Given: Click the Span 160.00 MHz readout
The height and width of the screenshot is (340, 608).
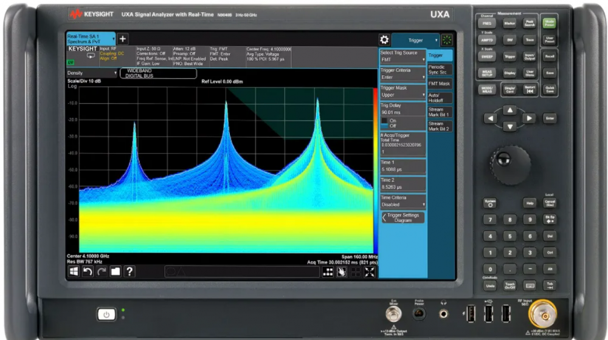Looking at the screenshot, I should tap(359, 257).
